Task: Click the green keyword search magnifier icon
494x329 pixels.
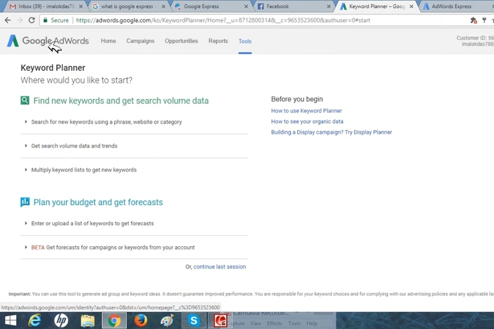Action: (25, 101)
